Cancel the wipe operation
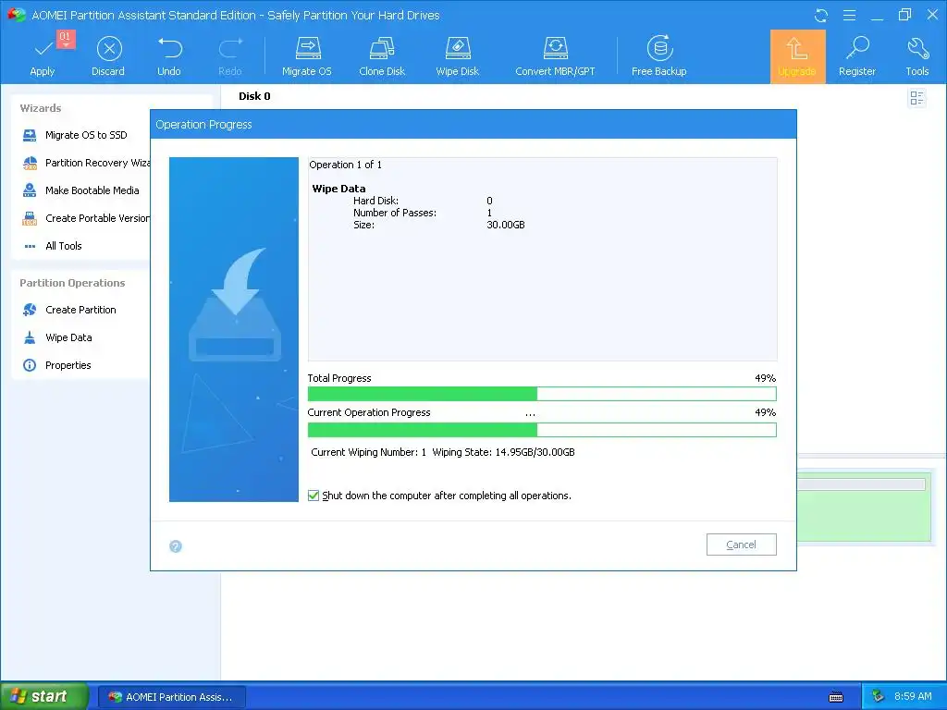The width and height of the screenshot is (947, 710). [x=741, y=545]
